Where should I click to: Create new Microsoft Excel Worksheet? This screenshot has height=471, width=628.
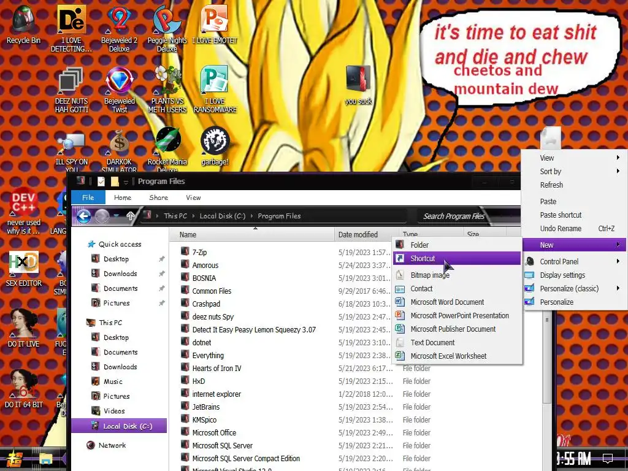click(457, 356)
